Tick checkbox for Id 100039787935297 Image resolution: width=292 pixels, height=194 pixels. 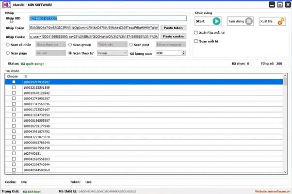tap(14, 82)
